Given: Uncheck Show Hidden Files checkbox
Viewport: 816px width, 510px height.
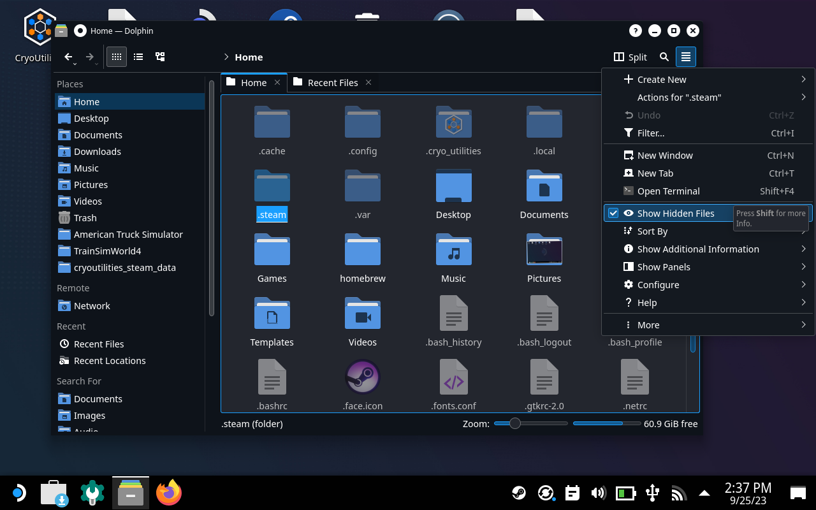Looking at the screenshot, I should (613, 213).
